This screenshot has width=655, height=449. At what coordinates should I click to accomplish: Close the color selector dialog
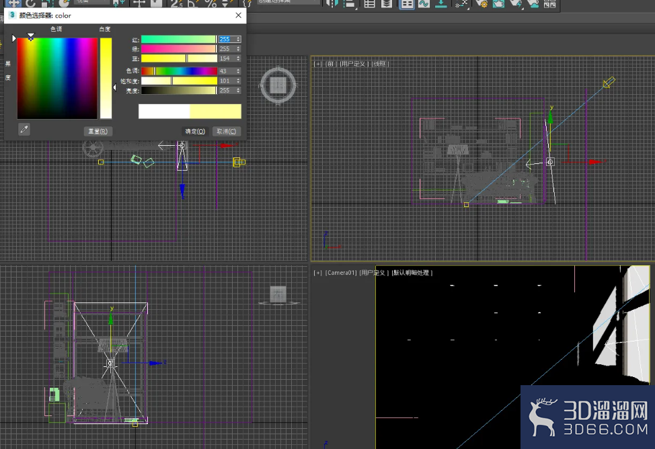click(238, 15)
